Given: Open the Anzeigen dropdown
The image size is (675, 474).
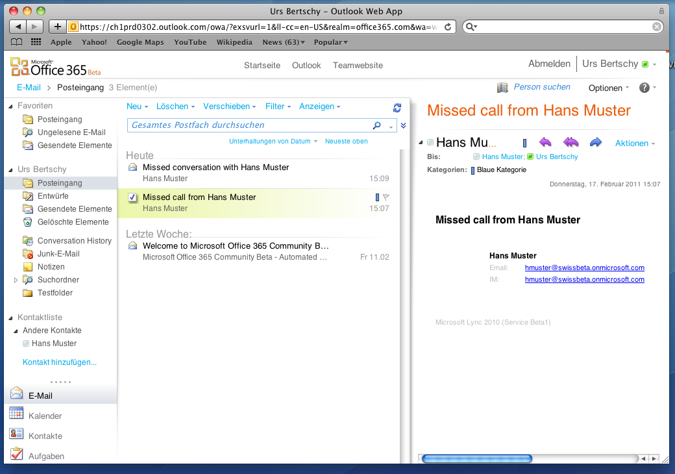Looking at the screenshot, I should 319,106.
